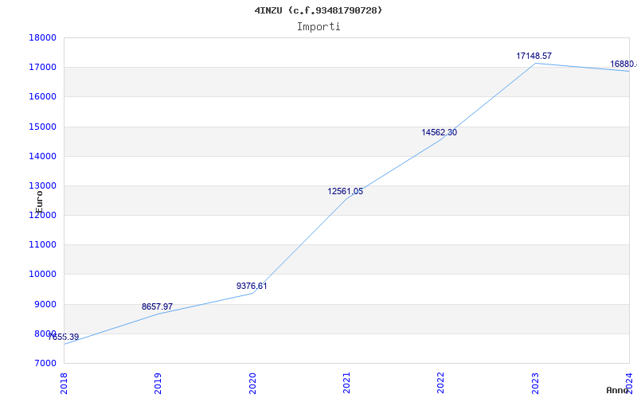The height and width of the screenshot is (398, 637).
Task: Click the 2022 x-axis year label
Action: pyautogui.click(x=441, y=384)
